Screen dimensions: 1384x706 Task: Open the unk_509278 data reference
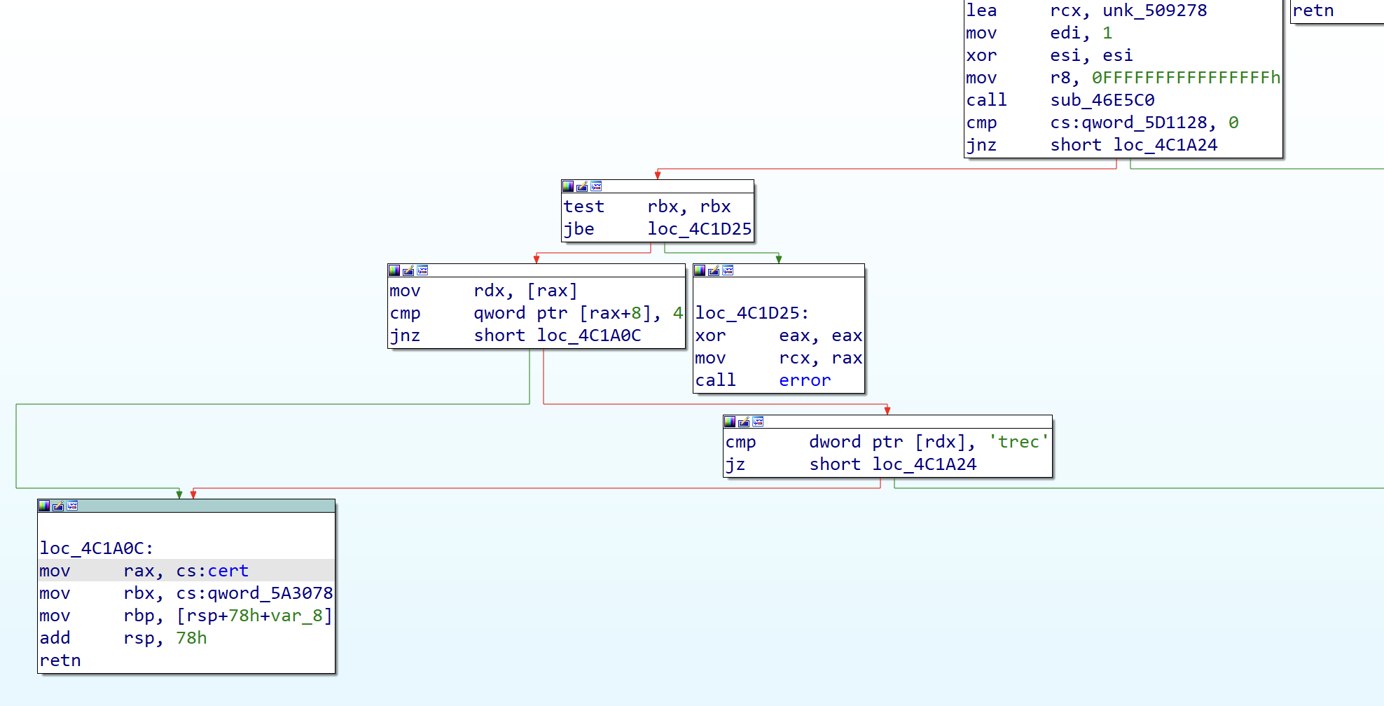coord(1155,11)
